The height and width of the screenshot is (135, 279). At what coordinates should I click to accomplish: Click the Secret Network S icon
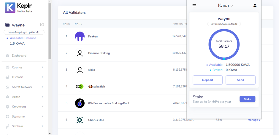pos(7,87)
